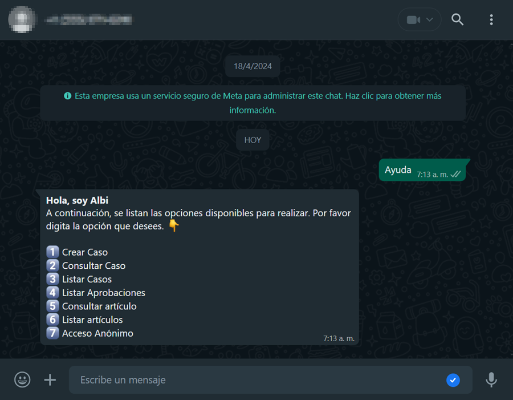Click the double-check read receipt ticks
The width and height of the screenshot is (513, 400).
[x=455, y=174]
